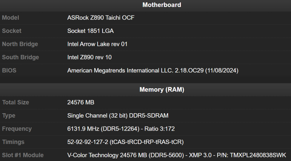
Task: Select the BIOS row label
Action: pyautogui.click(x=9, y=70)
